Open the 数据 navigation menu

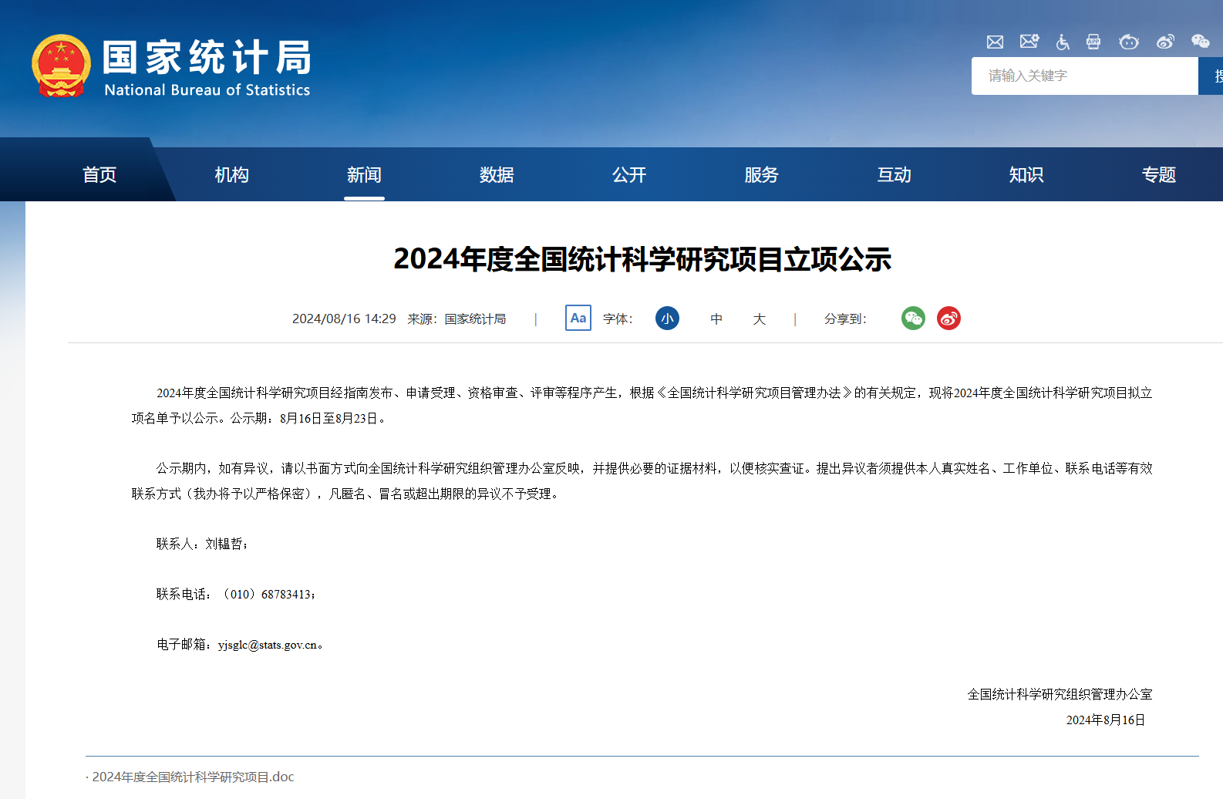(497, 175)
